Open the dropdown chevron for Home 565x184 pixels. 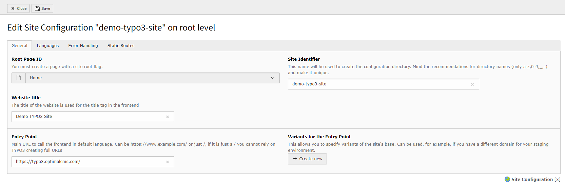273,78
